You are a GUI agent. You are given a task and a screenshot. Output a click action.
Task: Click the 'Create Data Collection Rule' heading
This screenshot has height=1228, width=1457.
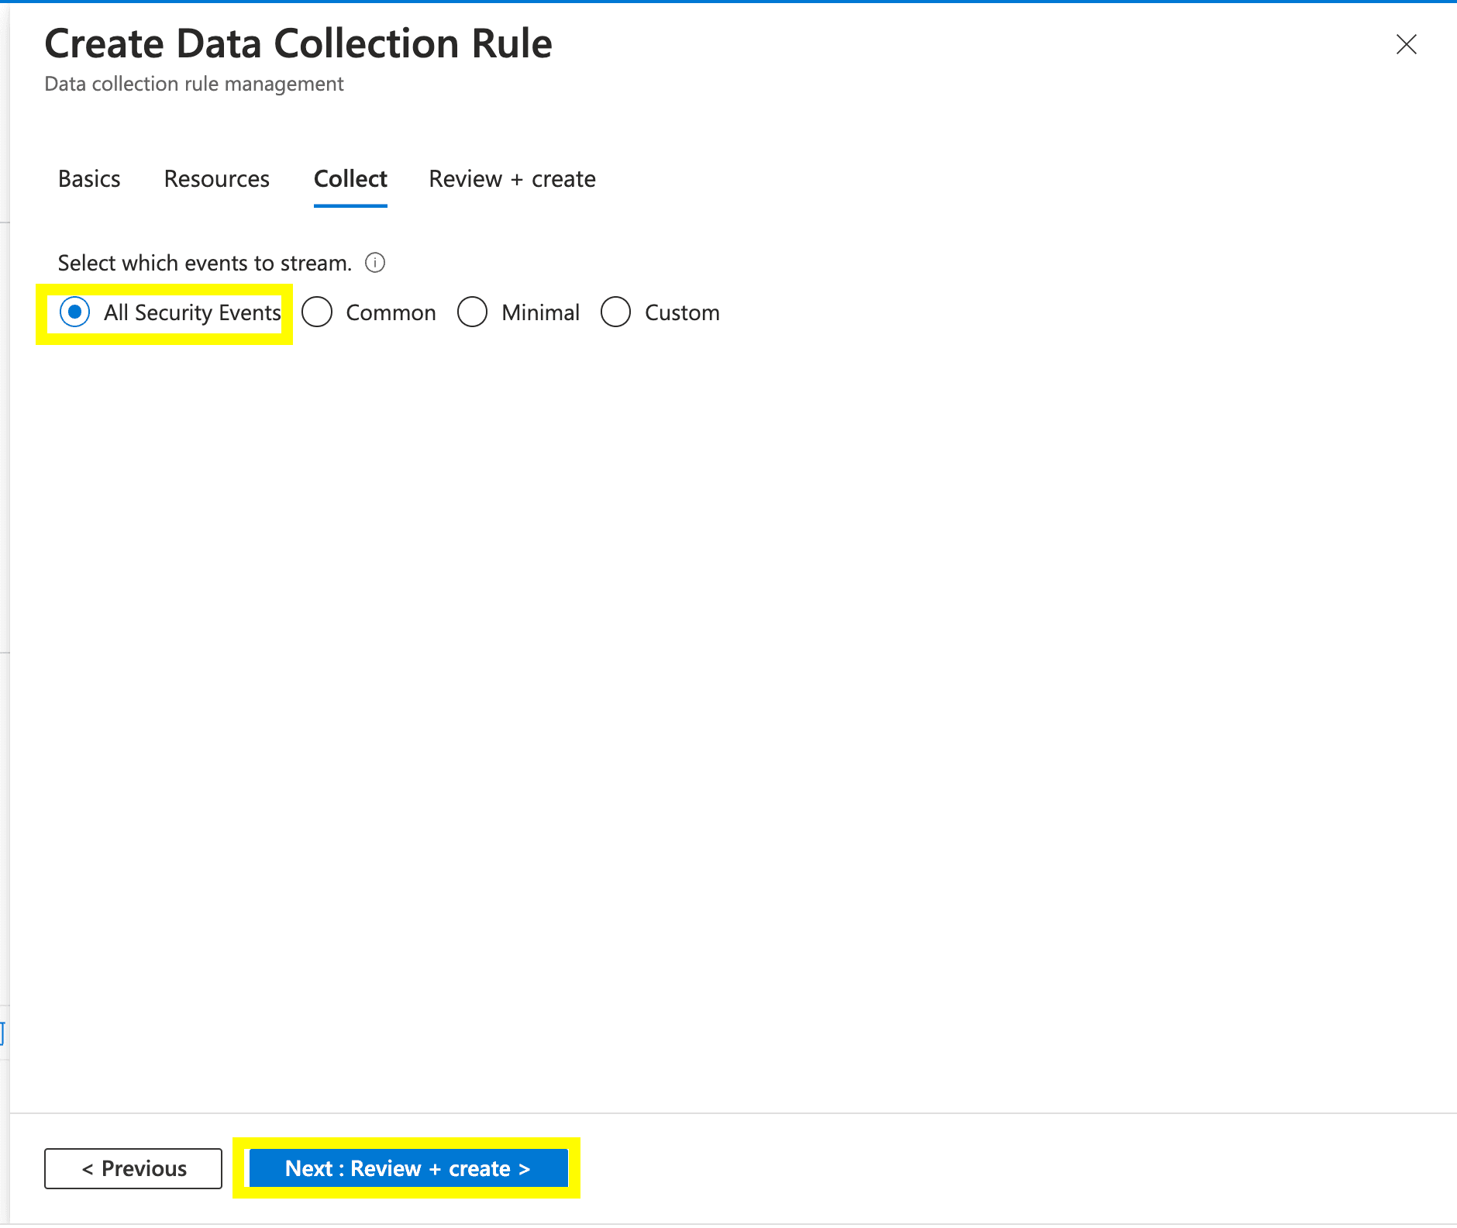[x=298, y=43]
